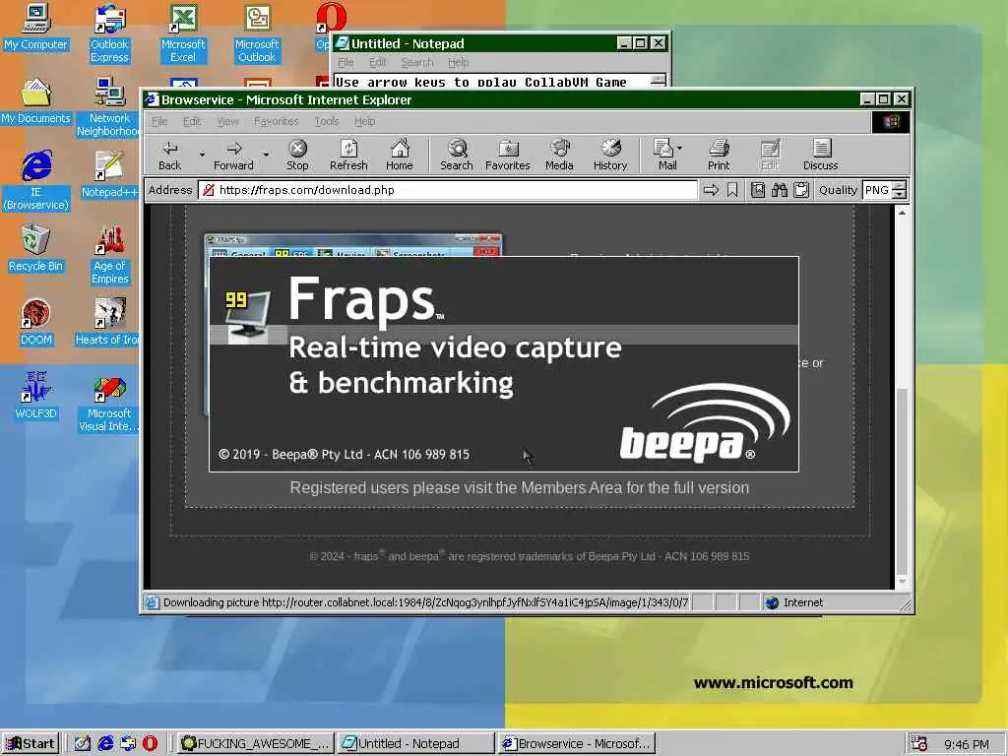Screen dimensions: 1008x756
Task: Open the Edit menu in Internet Explorer
Action: pos(192,121)
